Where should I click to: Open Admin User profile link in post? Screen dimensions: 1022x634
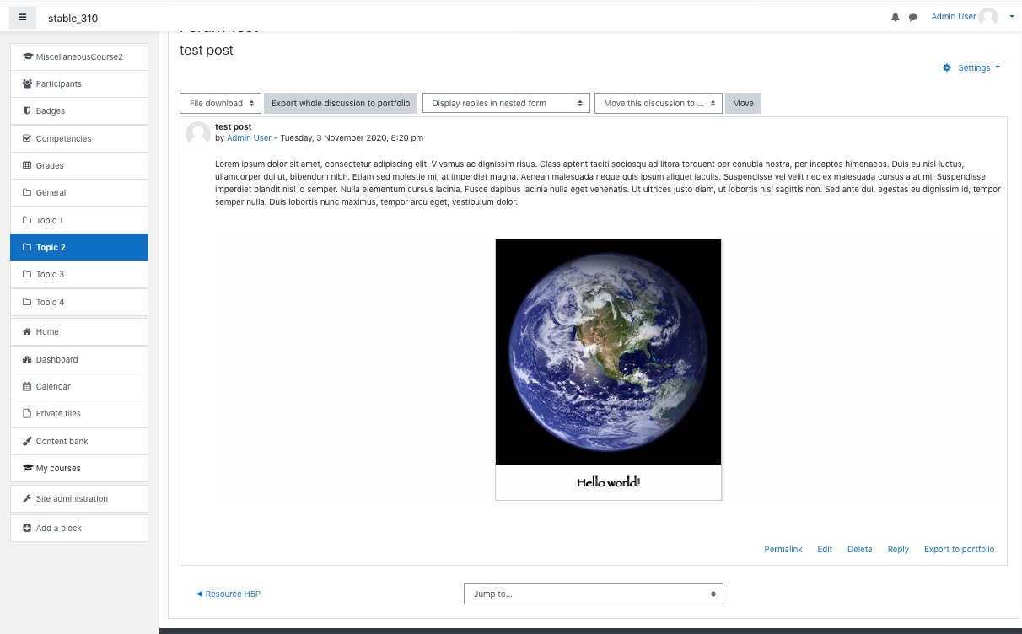[x=249, y=137]
